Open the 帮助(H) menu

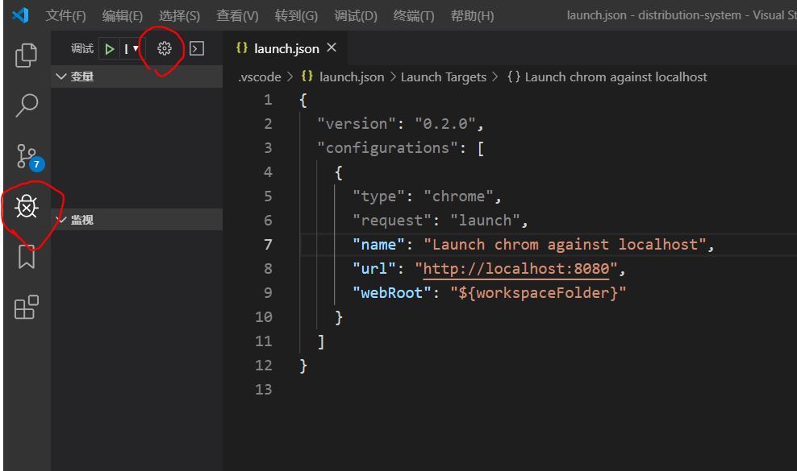tap(472, 16)
